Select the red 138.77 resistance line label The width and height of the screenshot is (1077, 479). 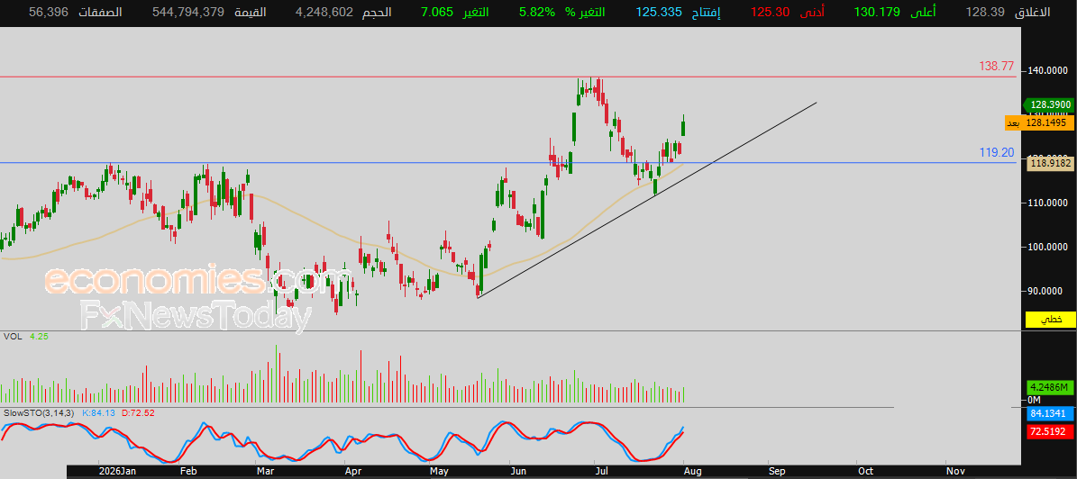click(996, 67)
